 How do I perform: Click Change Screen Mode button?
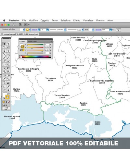pyautogui.click(x=6, y=108)
